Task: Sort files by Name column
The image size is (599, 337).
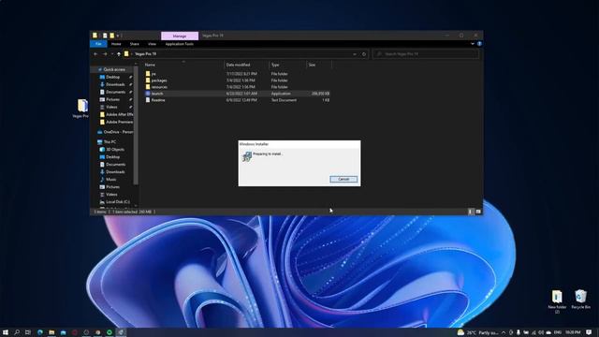Action: pos(150,65)
